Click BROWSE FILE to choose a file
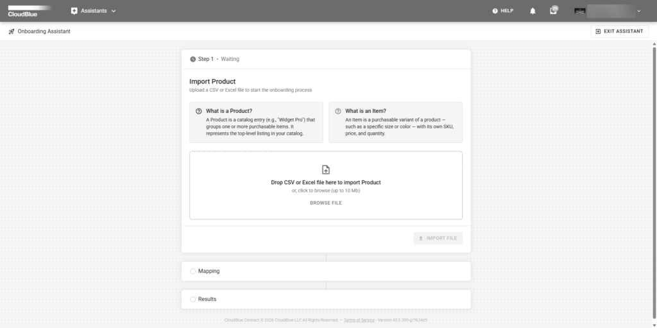The width and height of the screenshot is (657, 328). point(326,203)
